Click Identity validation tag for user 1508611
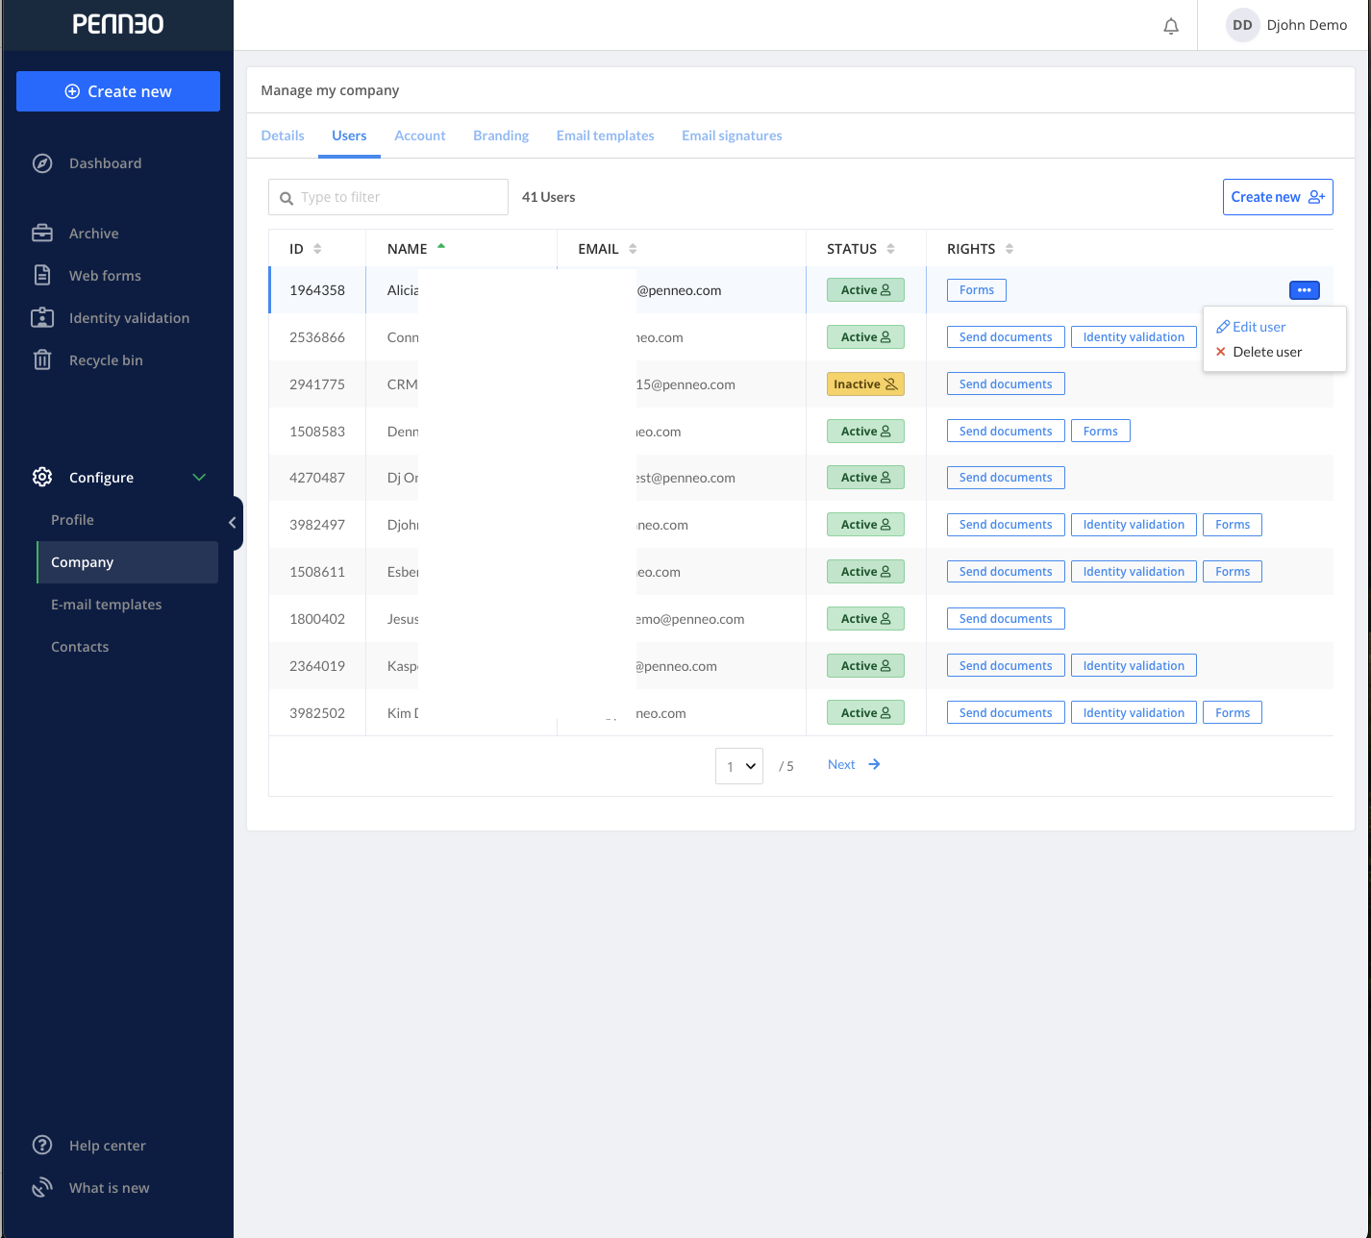Image resolution: width=1371 pixels, height=1238 pixels. coord(1134,572)
